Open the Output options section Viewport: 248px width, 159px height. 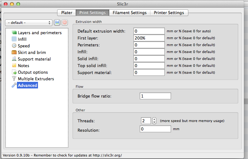[x=33, y=72]
